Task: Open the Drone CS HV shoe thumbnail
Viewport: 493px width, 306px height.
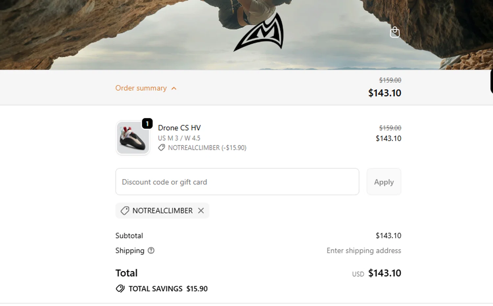Action: click(133, 138)
